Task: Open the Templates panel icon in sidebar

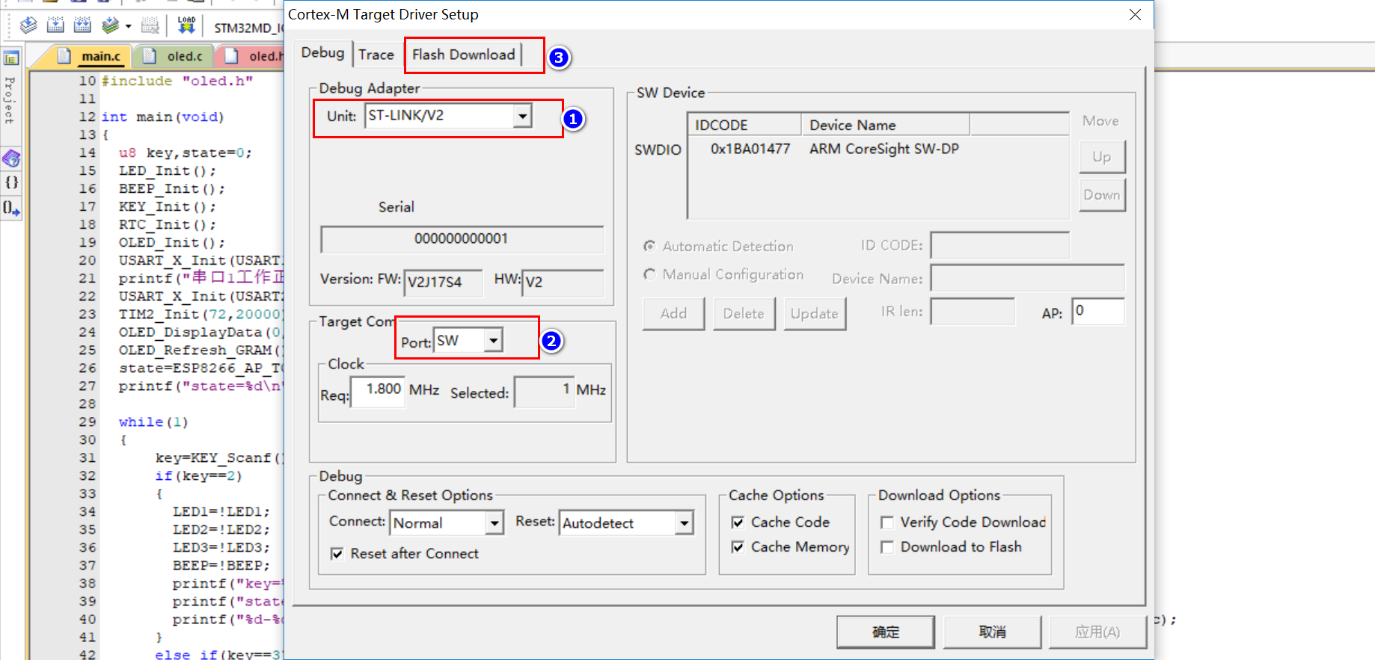Action: [x=11, y=208]
